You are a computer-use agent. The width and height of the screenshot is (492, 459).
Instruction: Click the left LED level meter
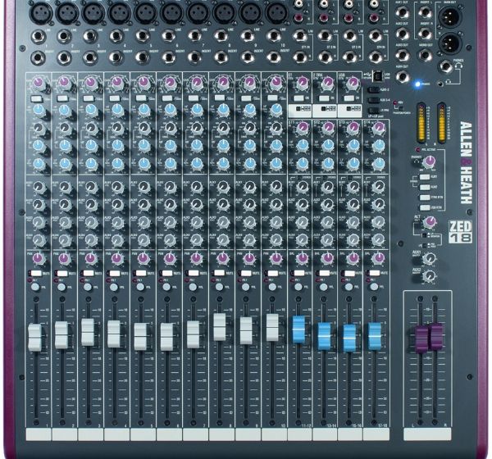[421, 122]
